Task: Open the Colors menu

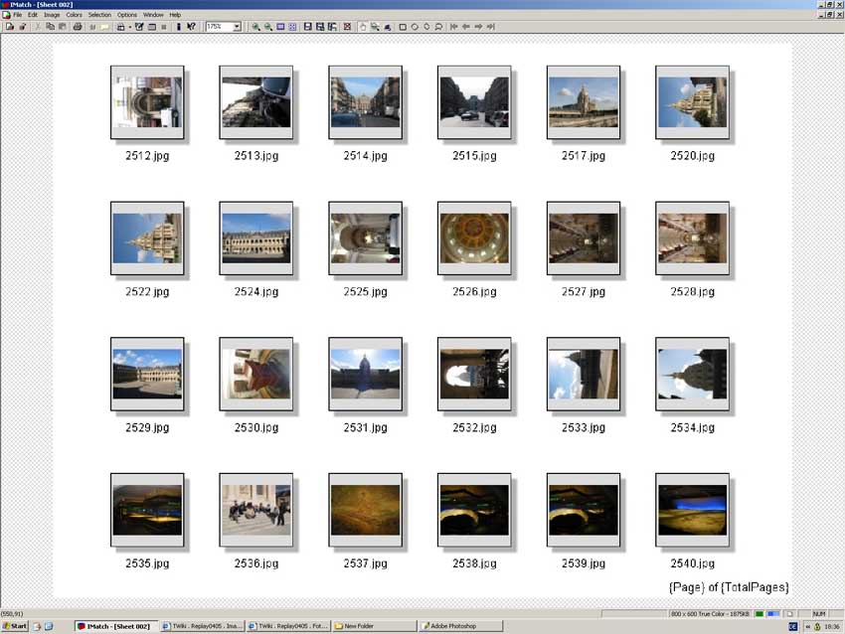Action: tap(75, 15)
